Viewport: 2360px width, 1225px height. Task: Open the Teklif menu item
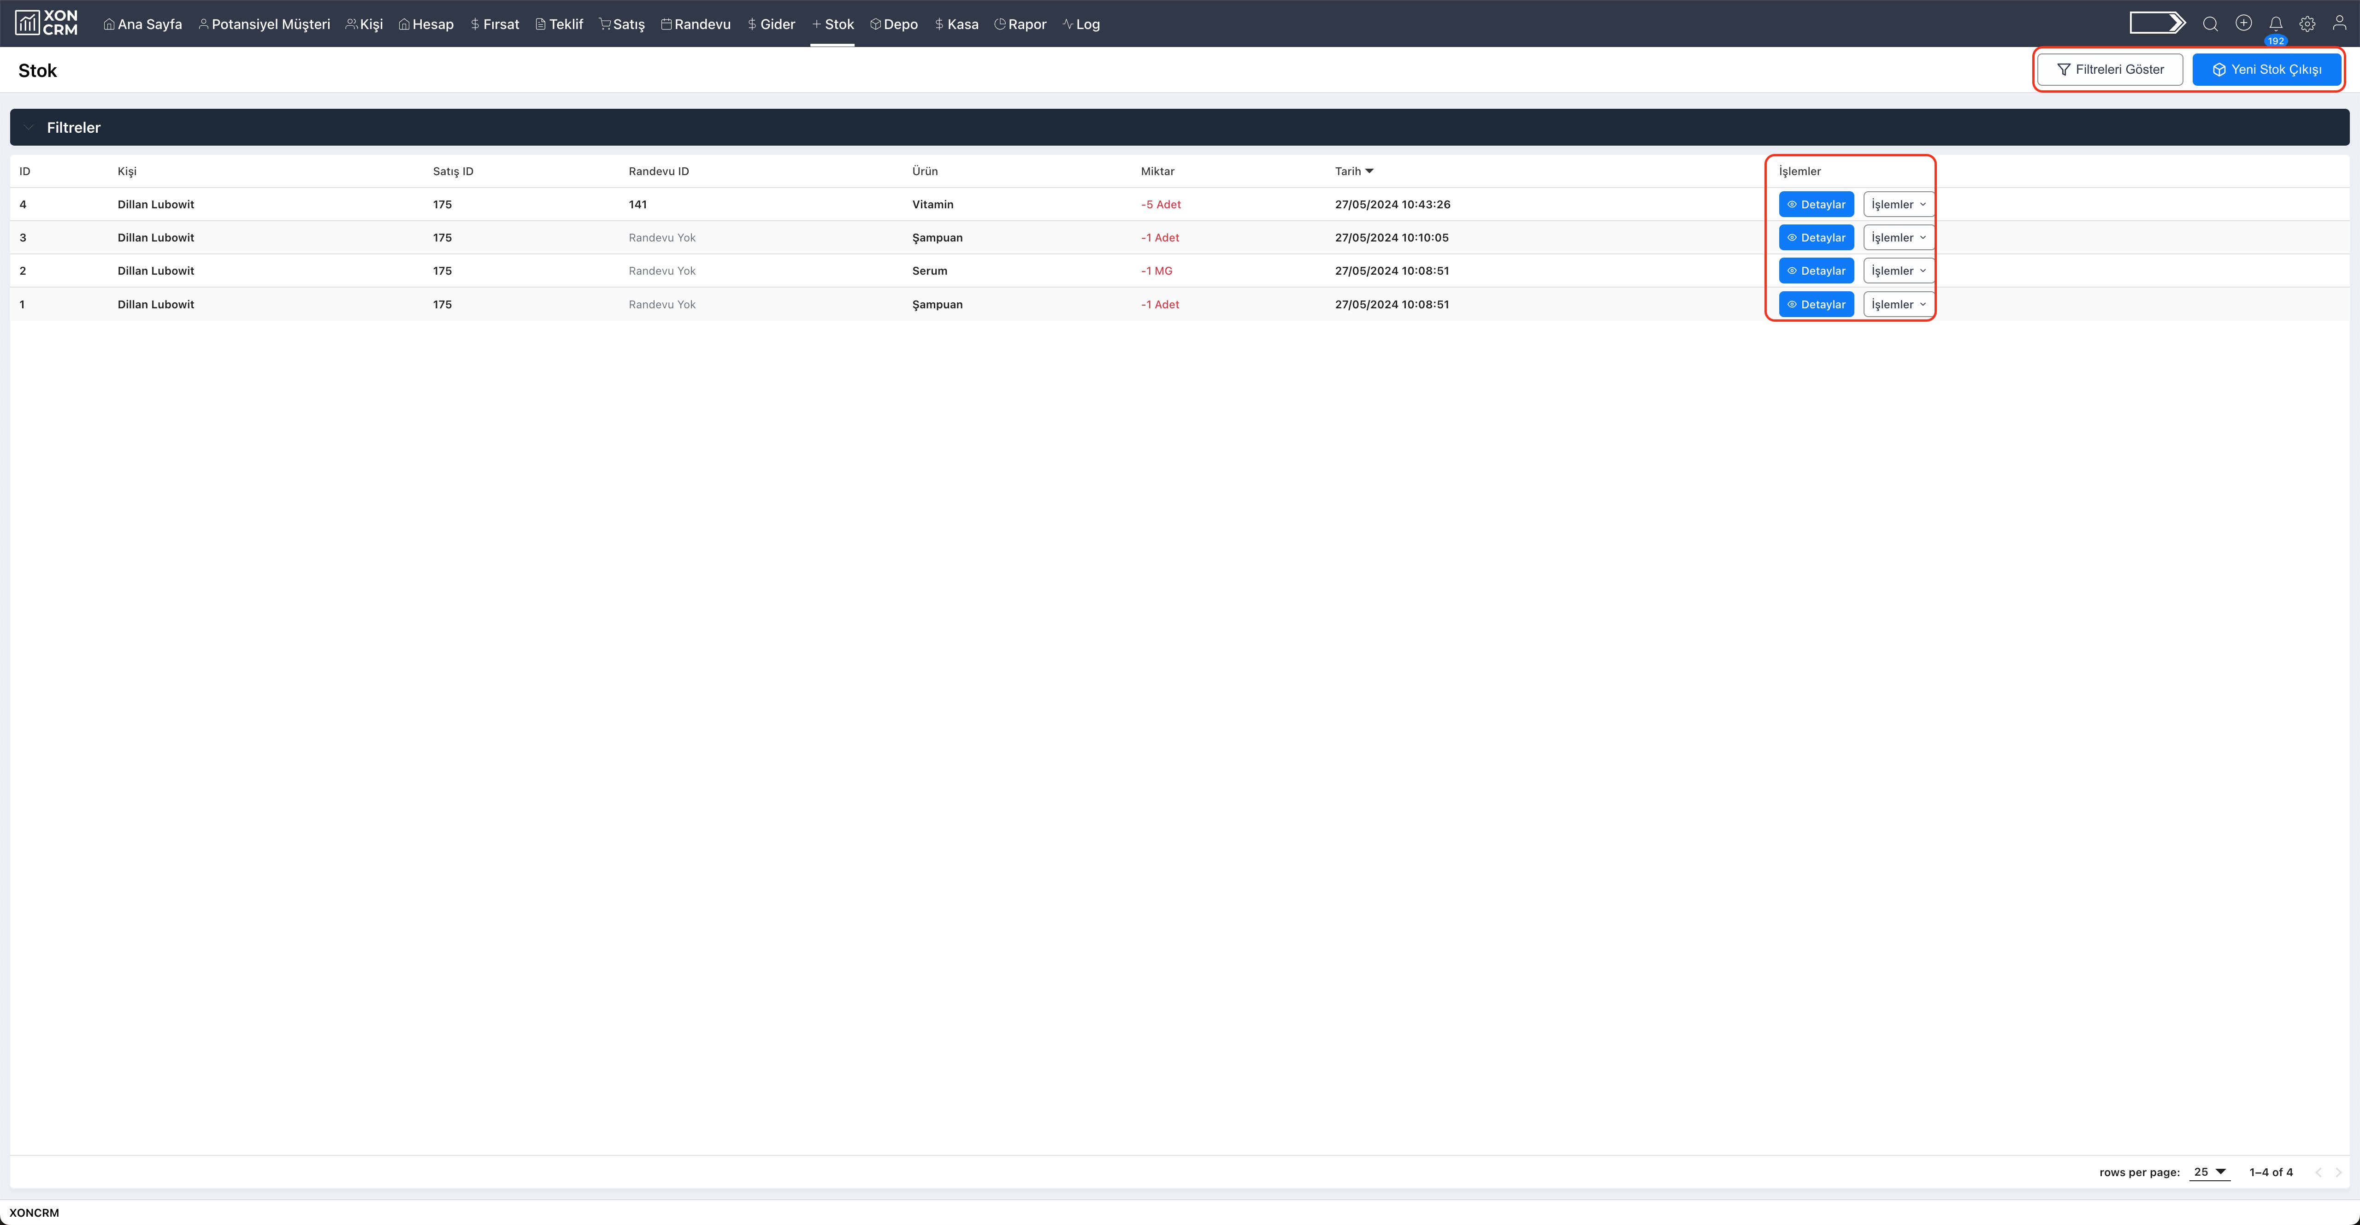click(560, 24)
